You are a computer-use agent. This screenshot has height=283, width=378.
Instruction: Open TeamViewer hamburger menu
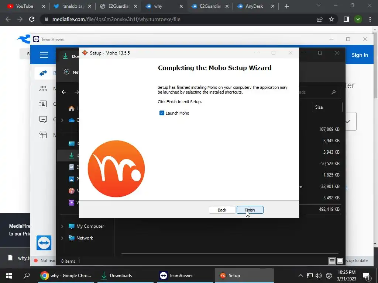click(x=44, y=55)
